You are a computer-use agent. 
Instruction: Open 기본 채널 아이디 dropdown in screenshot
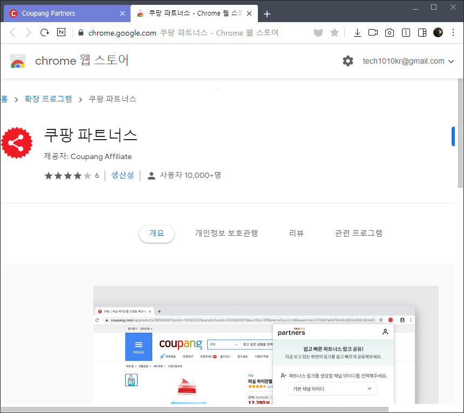click(332, 389)
